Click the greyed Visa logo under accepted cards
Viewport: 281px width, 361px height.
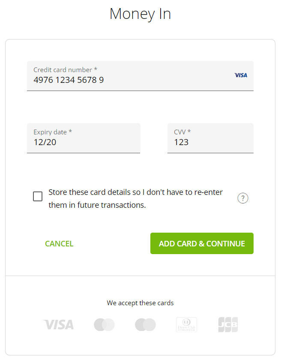(58, 325)
